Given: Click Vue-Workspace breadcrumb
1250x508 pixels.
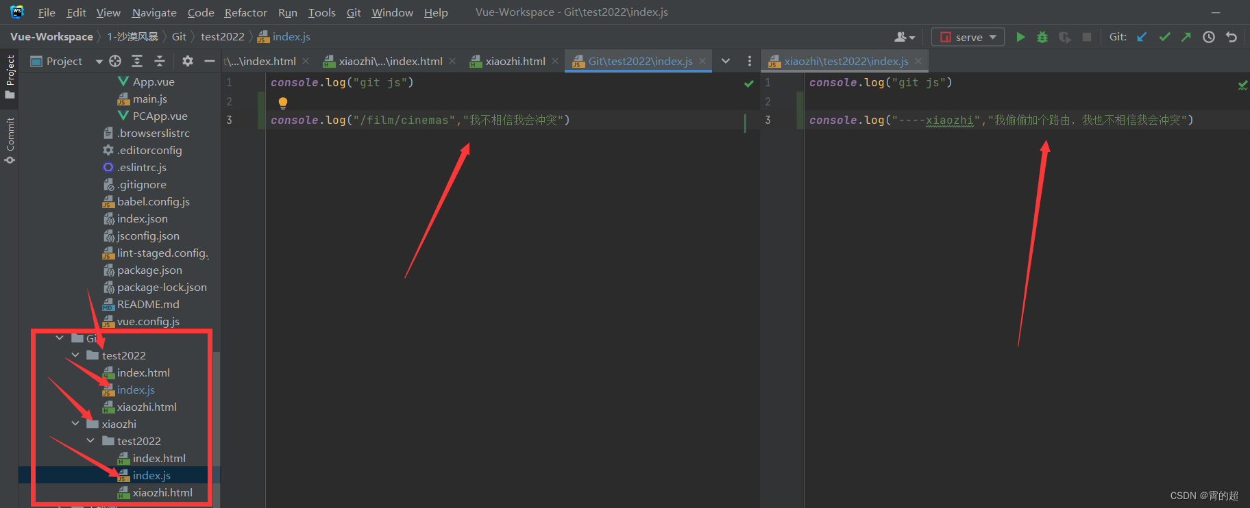Looking at the screenshot, I should [x=51, y=36].
